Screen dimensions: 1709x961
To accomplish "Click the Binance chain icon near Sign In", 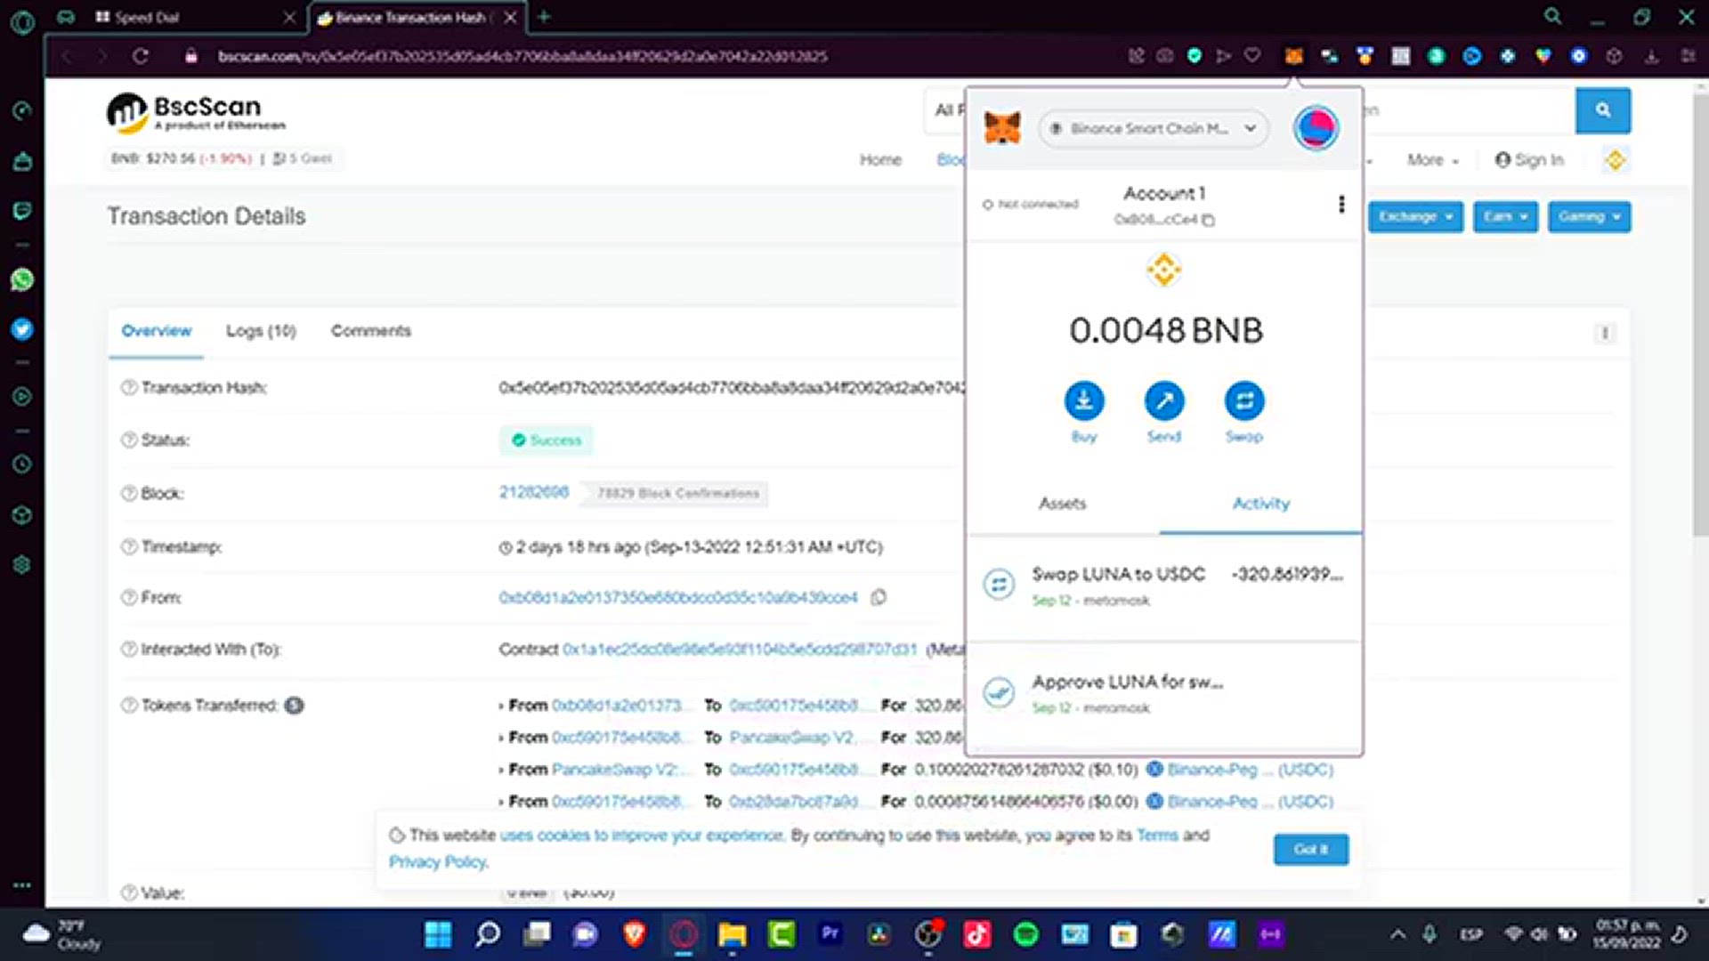I will tap(1615, 160).
